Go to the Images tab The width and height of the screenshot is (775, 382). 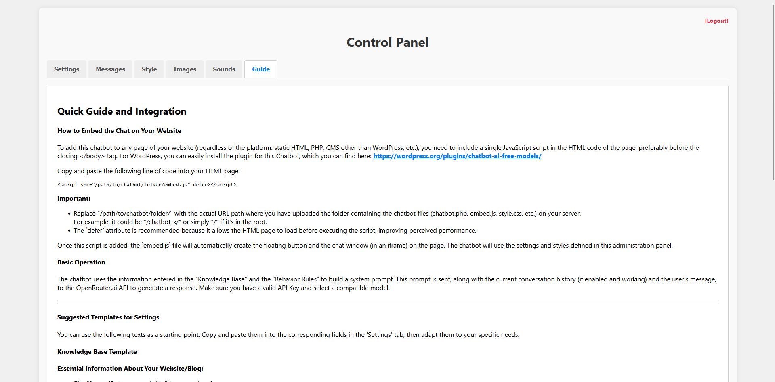tap(185, 69)
